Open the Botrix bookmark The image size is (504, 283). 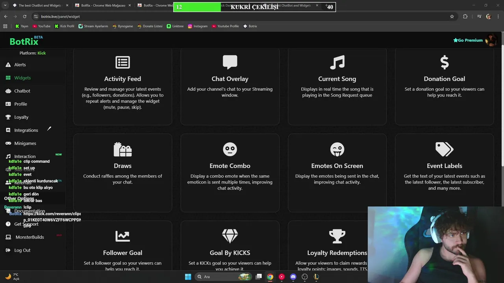tap(250, 26)
